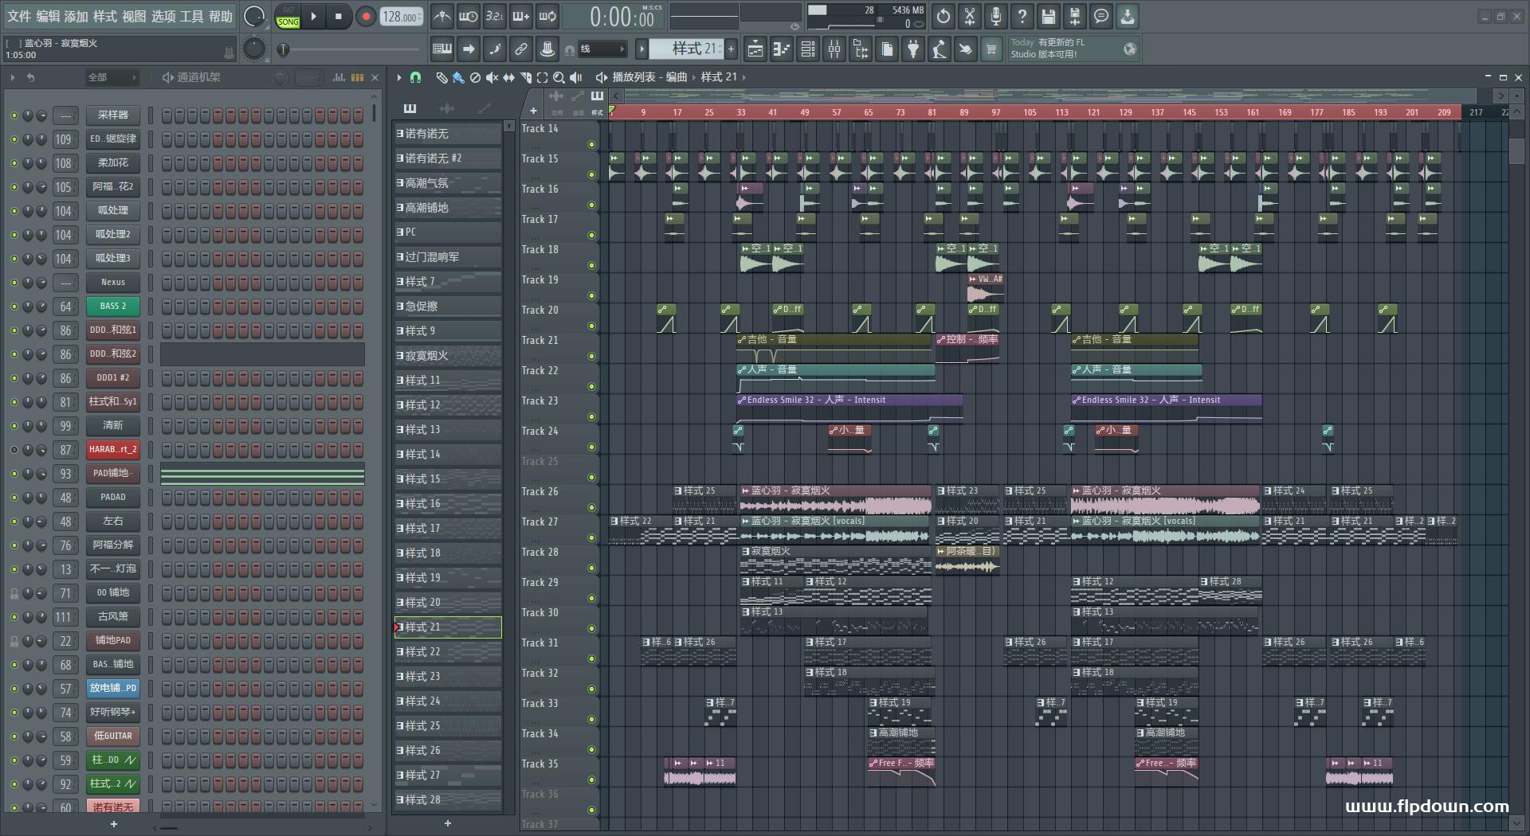Screen dimensions: 1530x836
Task: Open the playlist options arrow menu
Action: coord(399,77)
